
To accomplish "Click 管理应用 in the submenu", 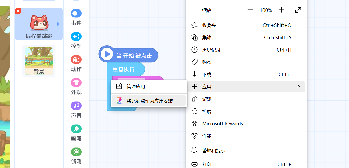I will (149, 86).
